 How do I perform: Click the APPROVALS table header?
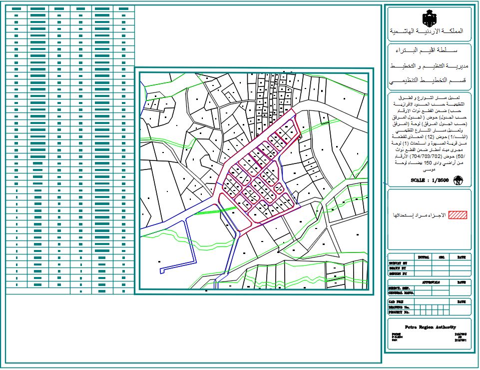[x=431, y=282]
